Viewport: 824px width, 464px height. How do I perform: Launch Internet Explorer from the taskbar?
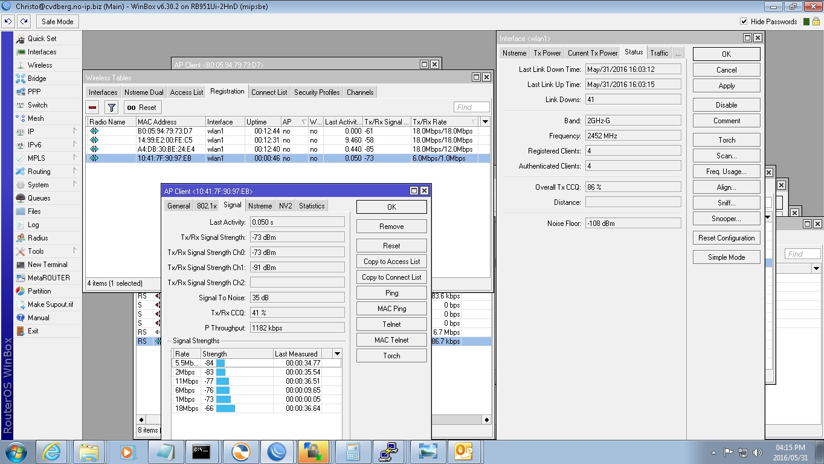51,451
